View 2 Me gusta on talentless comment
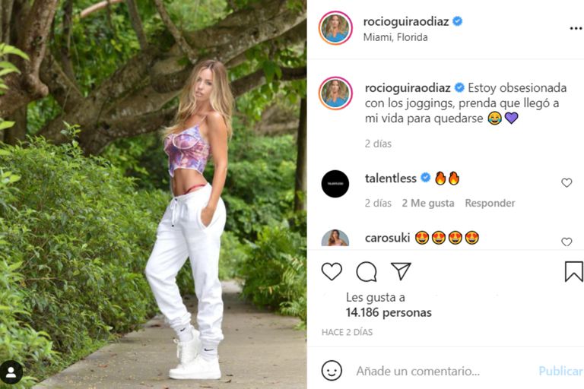584x389 pixels. (x=428, y=203)
